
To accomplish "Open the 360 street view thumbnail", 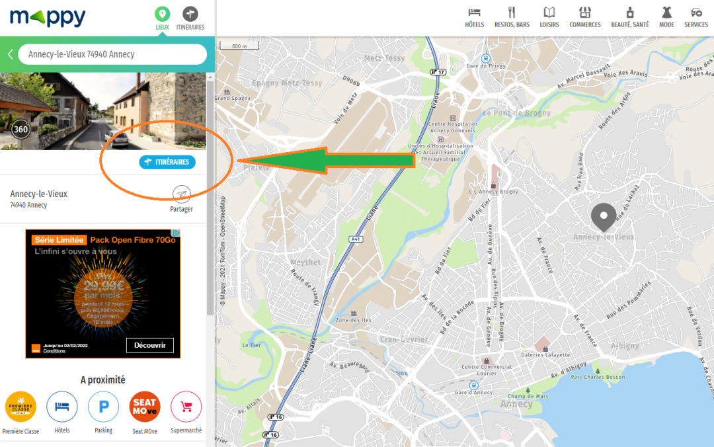I will point(20,130).
